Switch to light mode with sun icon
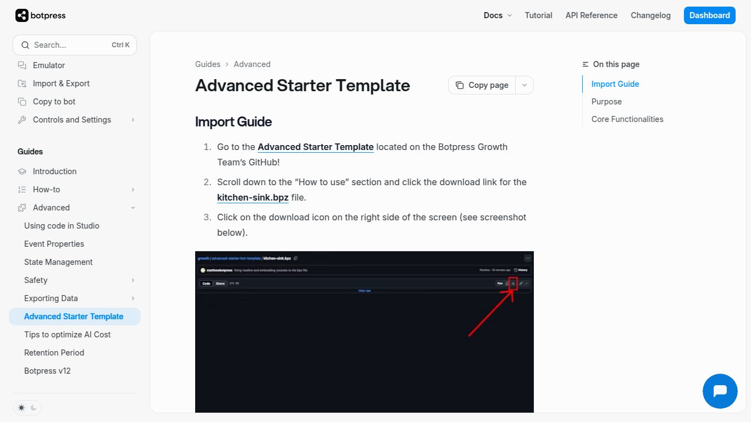The height and width of the screenshot is (422, 751). [21, 407]
